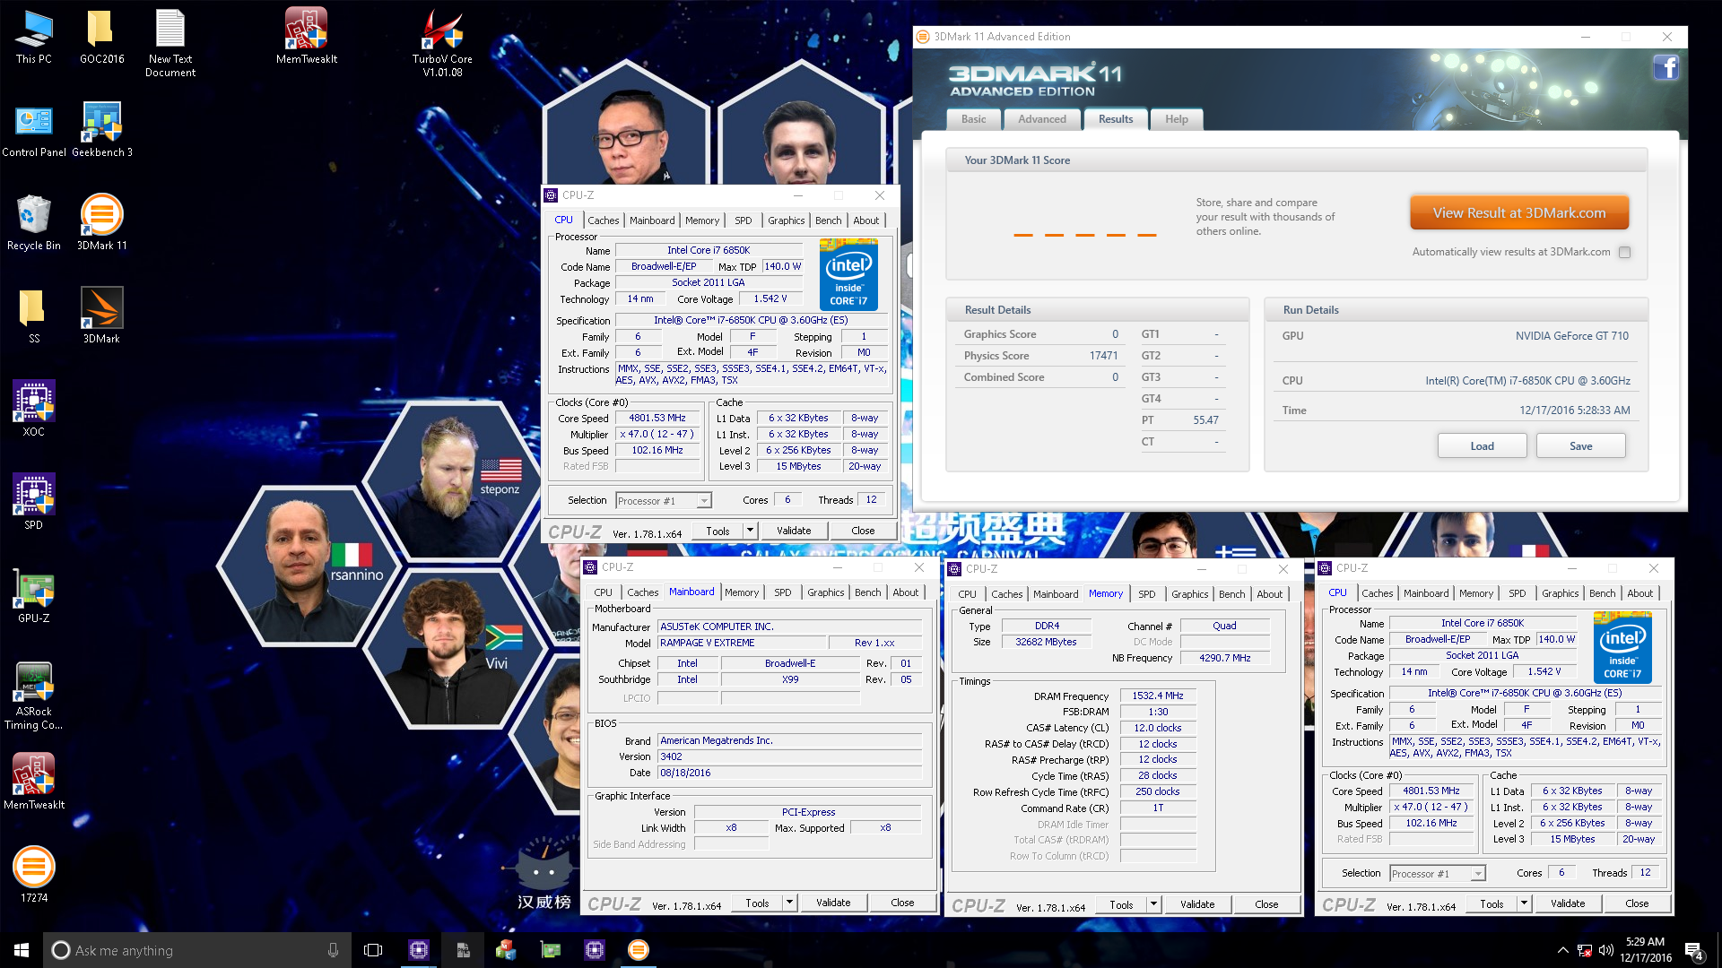The height and width of the screenshot is (968, 1722).
Task: Select the About tab in the bottom-right CPU-Z window
Action: (x=1640, y=593)
